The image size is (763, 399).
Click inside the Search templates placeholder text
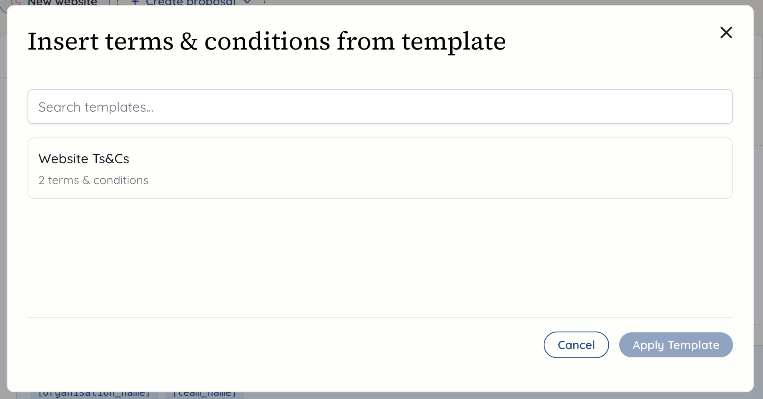[96, 107]
